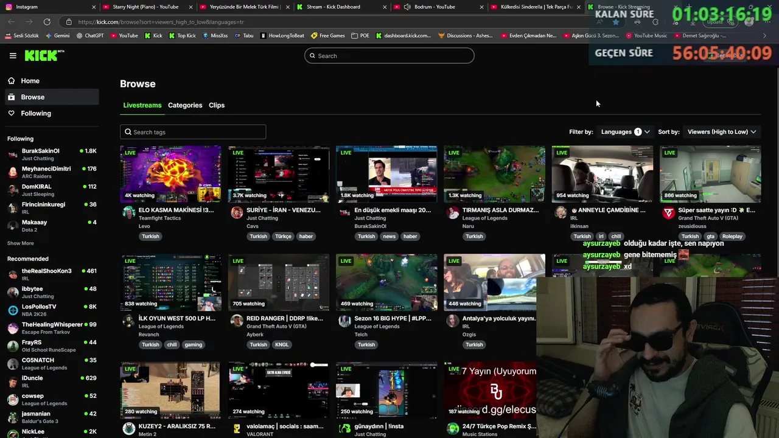Open the HowLongToBeat bookmark

[282, 35]
